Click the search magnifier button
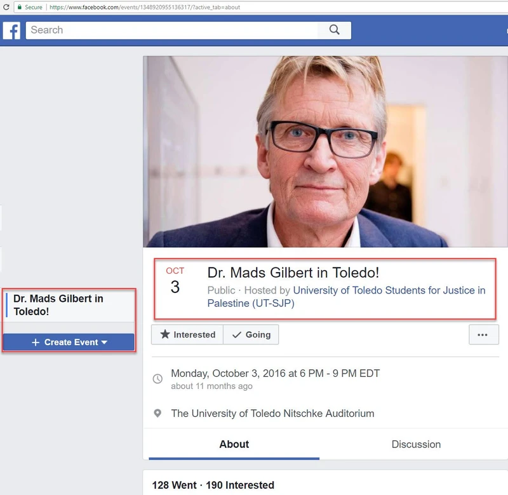508x495 pixels. click(335, 30)
